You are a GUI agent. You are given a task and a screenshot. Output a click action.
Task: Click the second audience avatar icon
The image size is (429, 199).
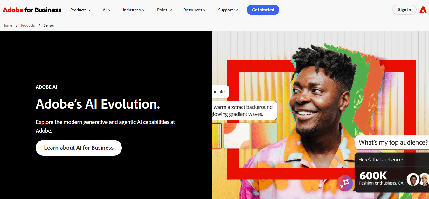[424, 180]
